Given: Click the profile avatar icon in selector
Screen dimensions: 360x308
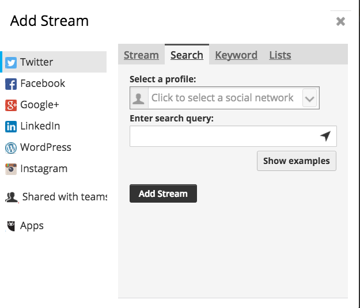Looking at the screenshot, I should point(139,98).
